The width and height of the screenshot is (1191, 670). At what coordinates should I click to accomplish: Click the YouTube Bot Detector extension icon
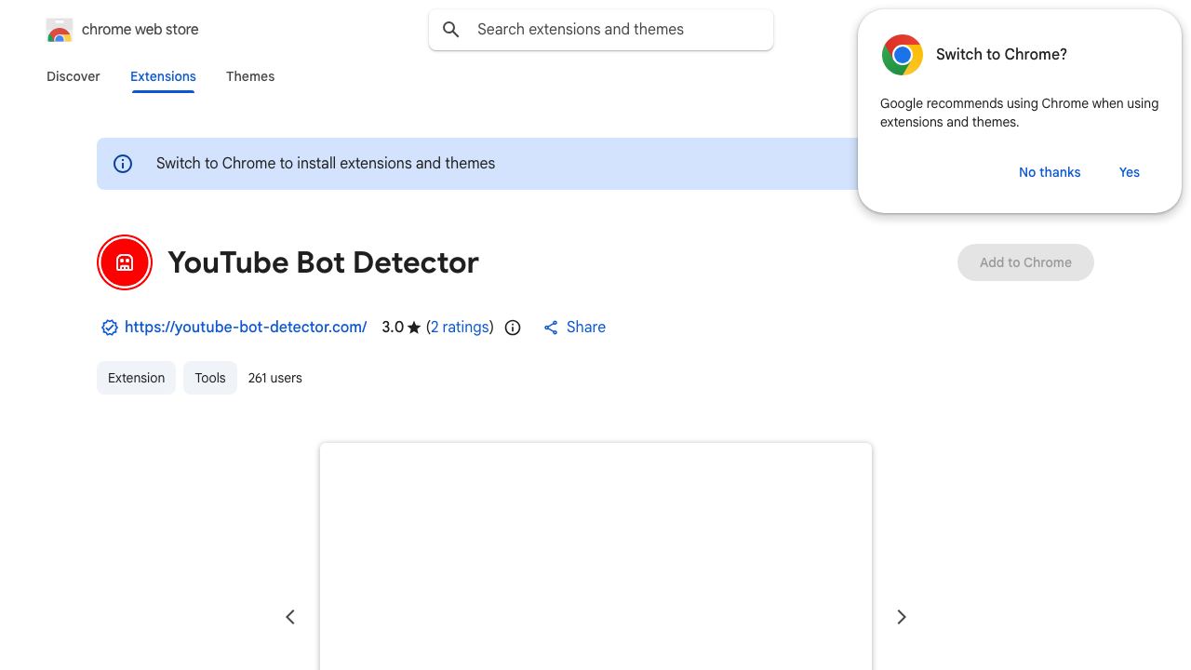125,262
